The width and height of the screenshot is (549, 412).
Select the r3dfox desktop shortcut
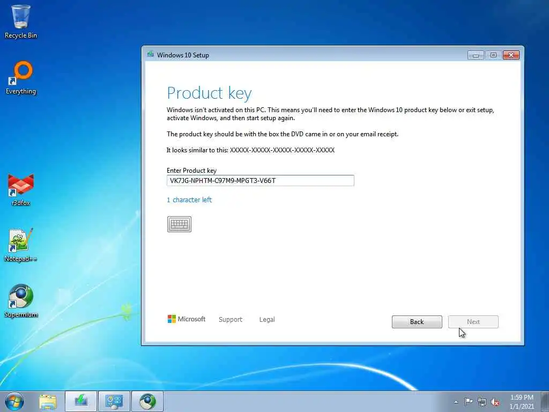tap(21, 189)
